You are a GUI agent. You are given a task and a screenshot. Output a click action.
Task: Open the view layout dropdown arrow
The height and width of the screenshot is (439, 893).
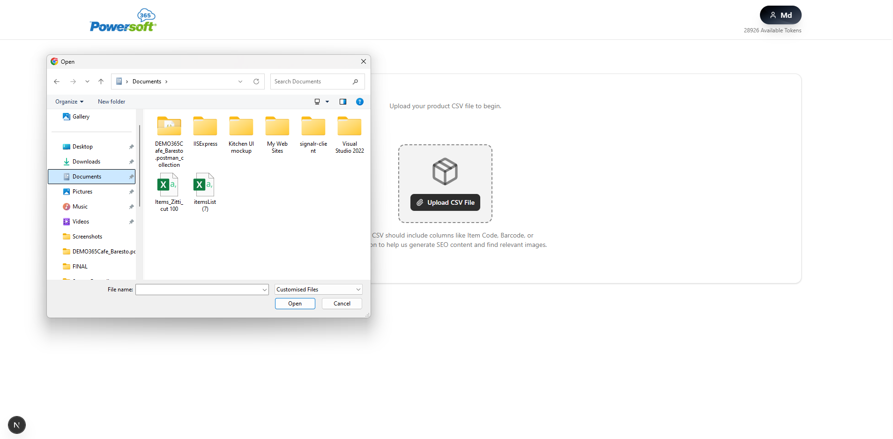[x=327, y=102]
